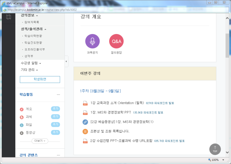
Task: Open the zoom level dropdown arrow
Action: 223,160
